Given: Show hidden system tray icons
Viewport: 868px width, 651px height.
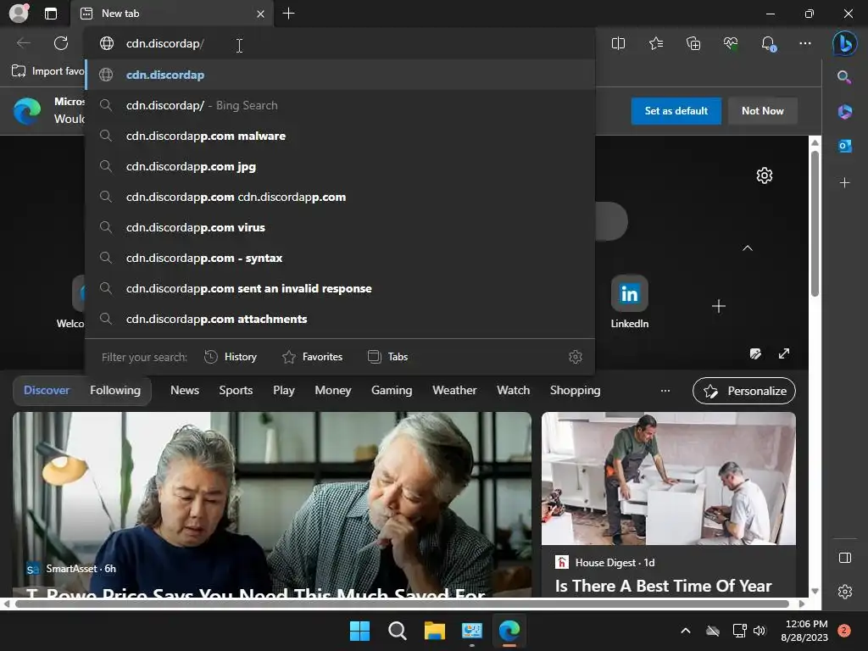Looking at the screenshot, I should pyautogui.click(x=685, y=631).
